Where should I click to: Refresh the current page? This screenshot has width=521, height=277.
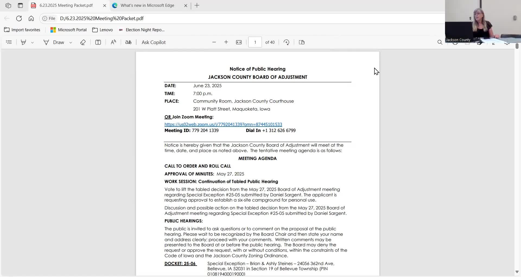tap(19, 18)
